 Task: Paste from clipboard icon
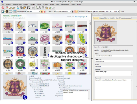pos(25,8)
